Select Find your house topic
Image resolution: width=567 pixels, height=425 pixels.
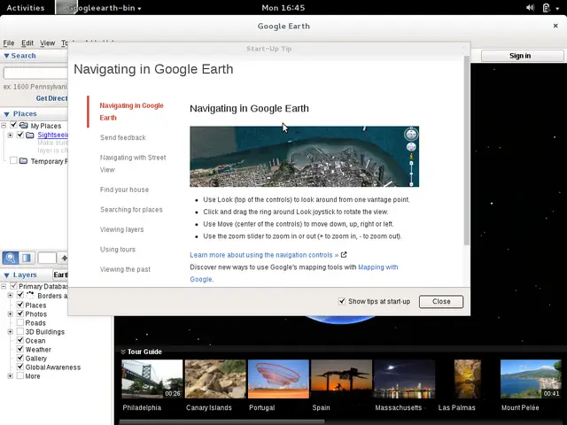point(124,189)
